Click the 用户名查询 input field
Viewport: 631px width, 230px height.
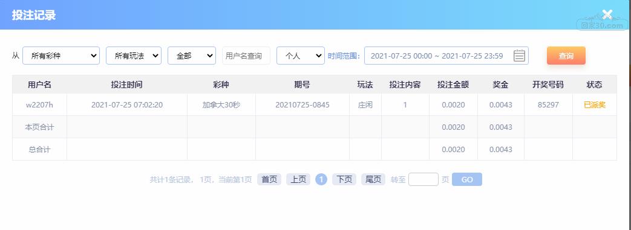[246, 56]
